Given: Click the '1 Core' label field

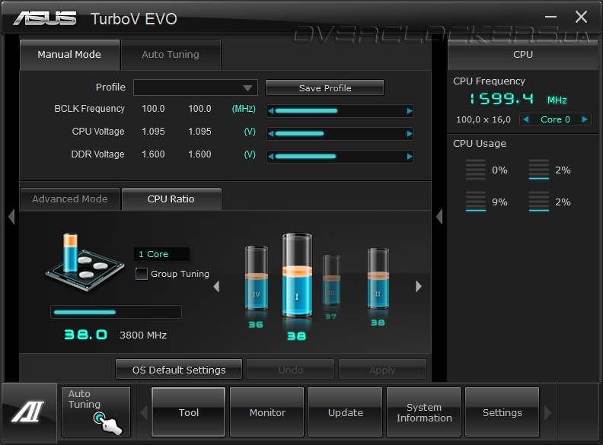Looking at the screenshot, I should pyautogui.click(x=161, y=254).
